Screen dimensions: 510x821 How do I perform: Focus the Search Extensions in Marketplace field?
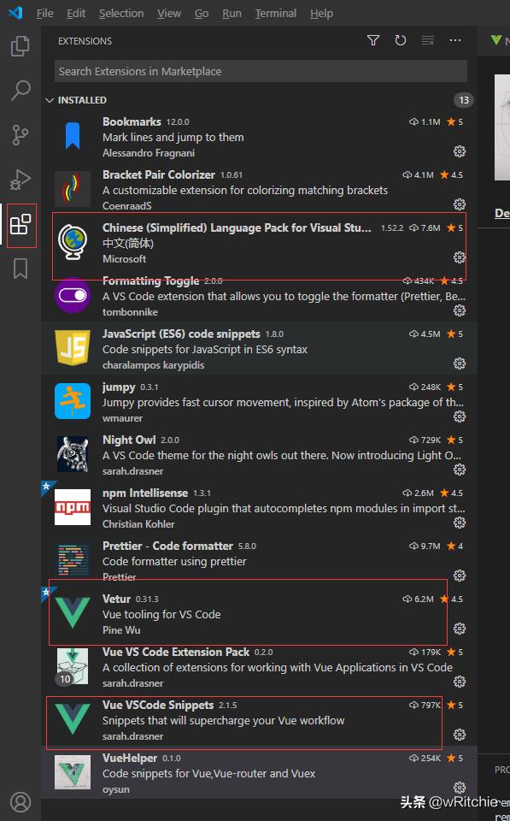(261, 71)
